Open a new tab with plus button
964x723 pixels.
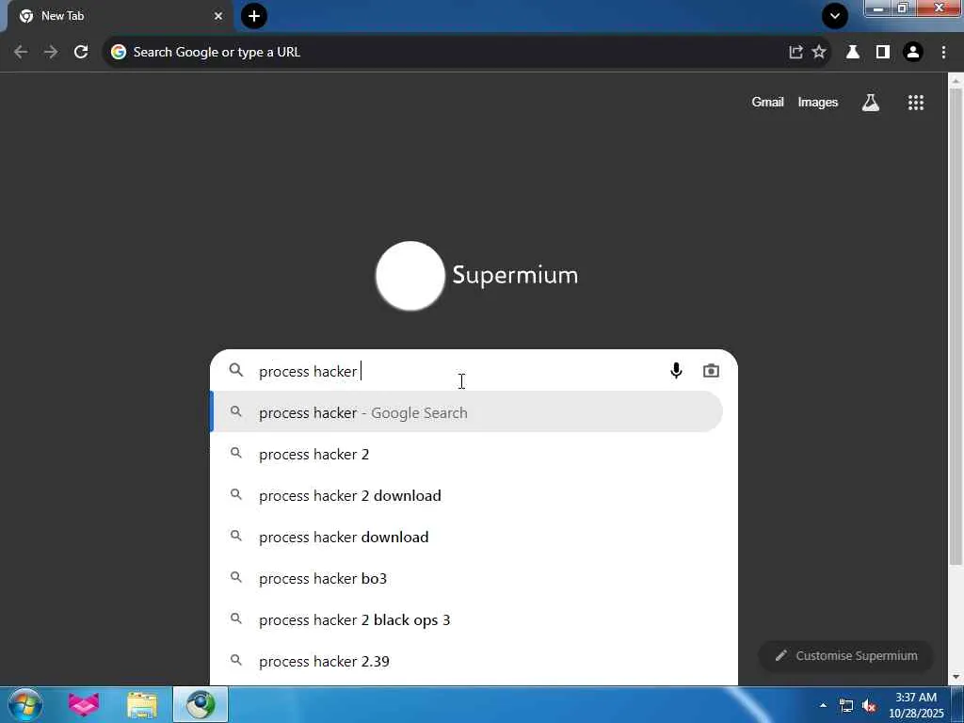point(254,16)
